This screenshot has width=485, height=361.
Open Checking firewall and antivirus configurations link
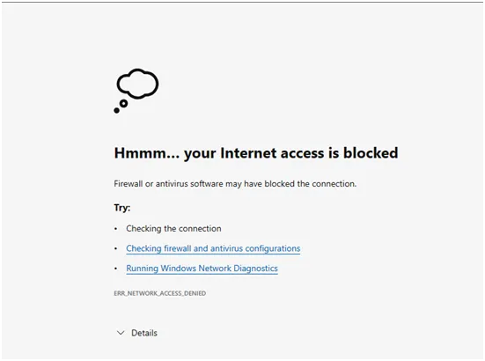click(x=213, y=248)
